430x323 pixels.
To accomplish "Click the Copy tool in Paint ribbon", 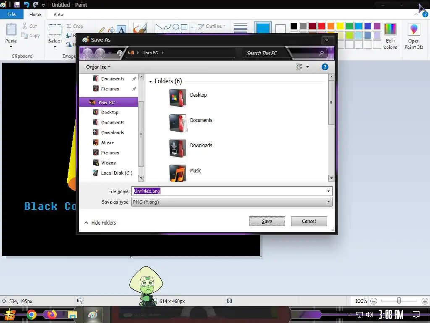I will coord(31,35).
